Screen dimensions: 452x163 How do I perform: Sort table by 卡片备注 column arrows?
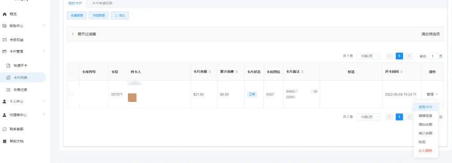click(x=302, y=72)
